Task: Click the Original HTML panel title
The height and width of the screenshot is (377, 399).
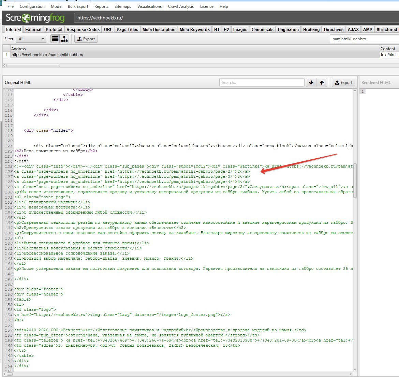Action: pyautogui.click(x=18, y=83)
